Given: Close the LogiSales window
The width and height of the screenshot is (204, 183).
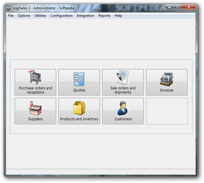Looking at the screenshot, I should (189, 7).
